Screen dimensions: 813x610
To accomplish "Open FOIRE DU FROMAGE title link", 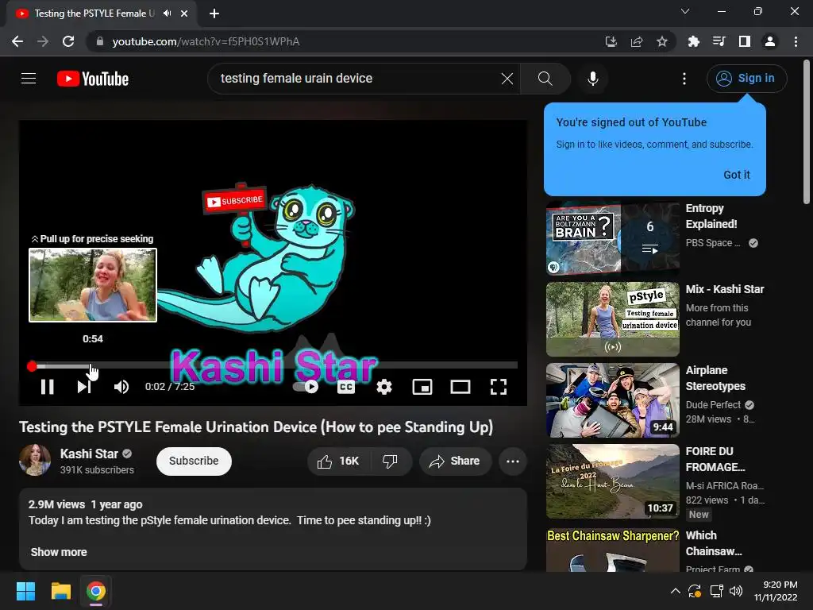I will coord(715,459).
